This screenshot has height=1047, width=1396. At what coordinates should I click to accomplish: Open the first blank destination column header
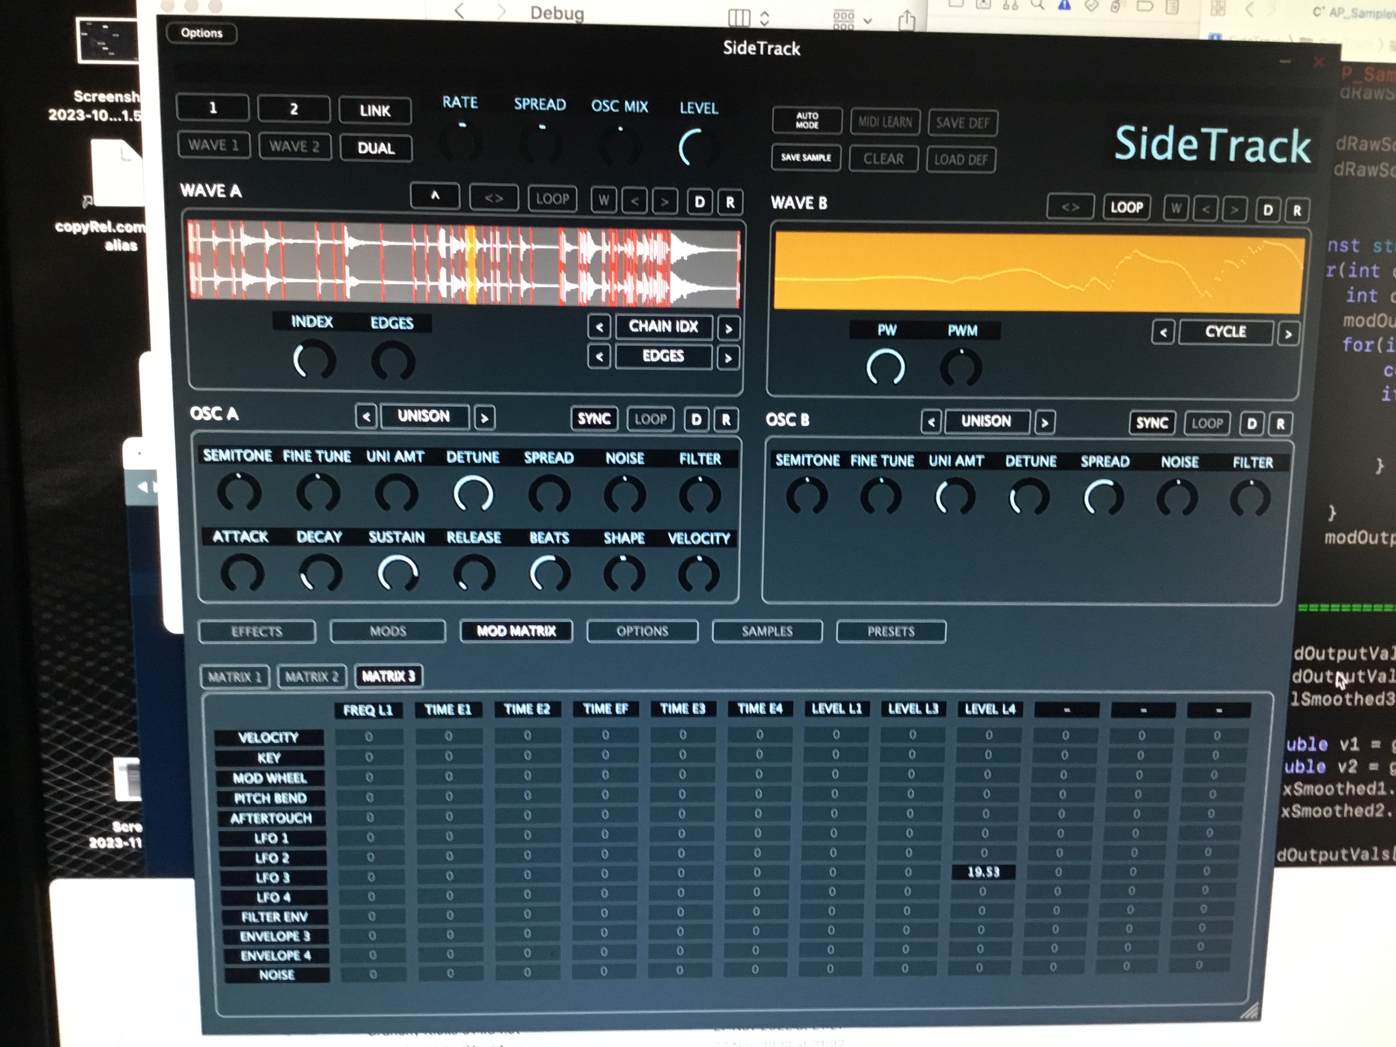click(1067, 710)
